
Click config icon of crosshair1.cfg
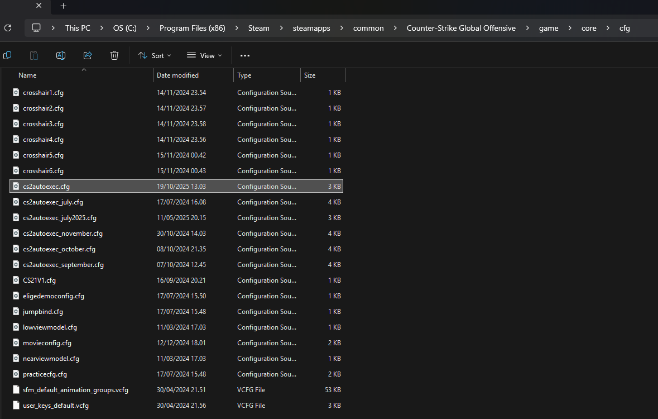(16, 92)
